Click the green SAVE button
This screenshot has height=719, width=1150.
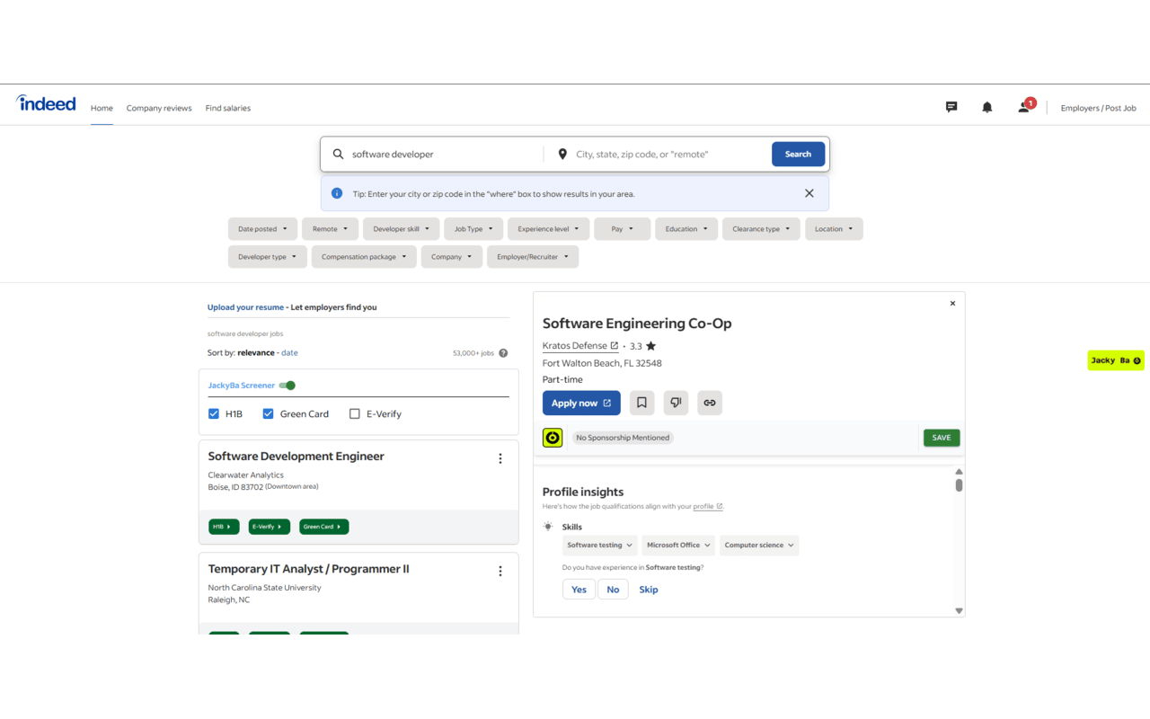pos(942,438)
